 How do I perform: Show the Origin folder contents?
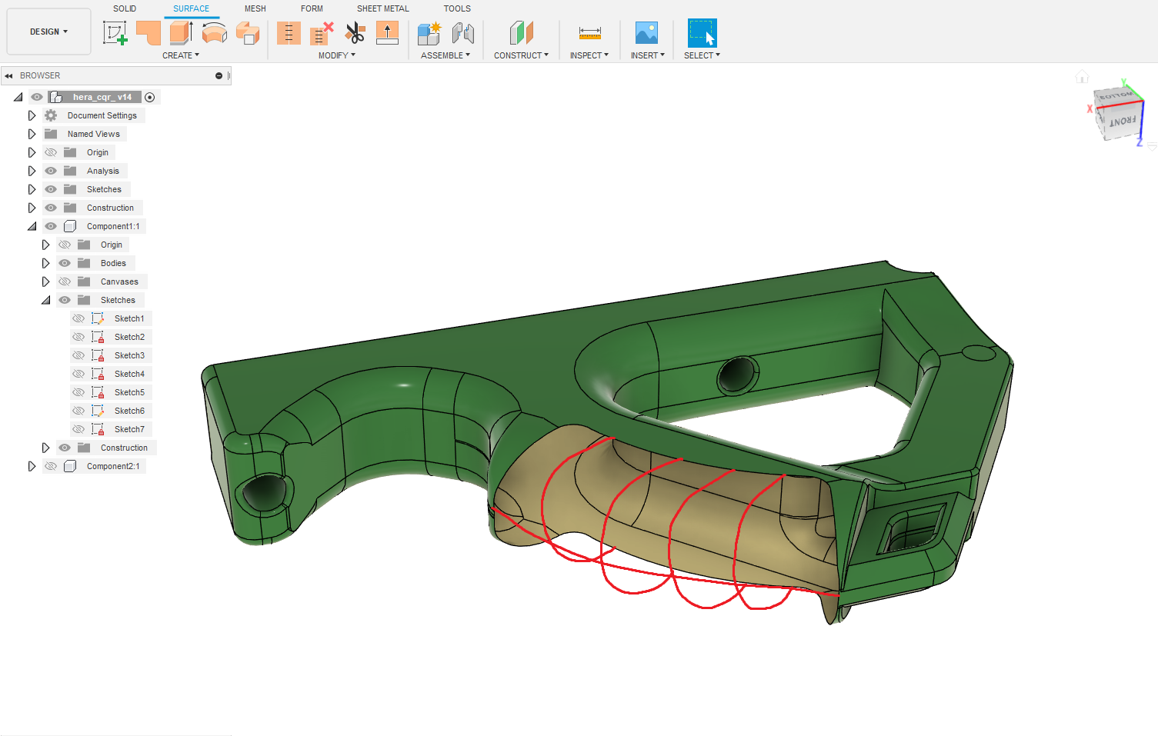pos(31,152)
